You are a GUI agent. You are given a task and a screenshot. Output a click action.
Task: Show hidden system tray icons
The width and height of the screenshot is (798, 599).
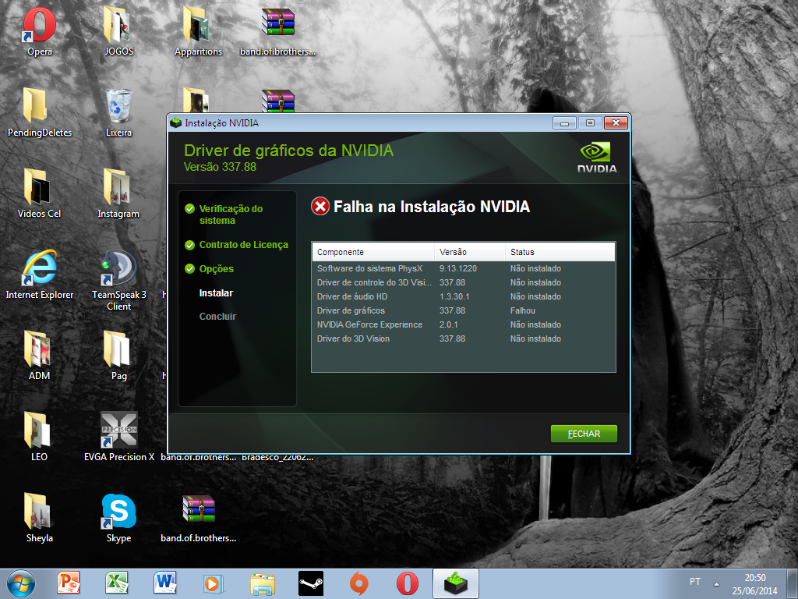click(717, 584)
